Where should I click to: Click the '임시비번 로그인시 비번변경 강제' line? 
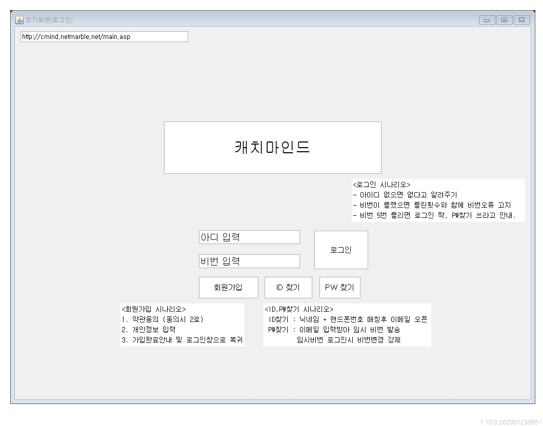coord(349,340)
